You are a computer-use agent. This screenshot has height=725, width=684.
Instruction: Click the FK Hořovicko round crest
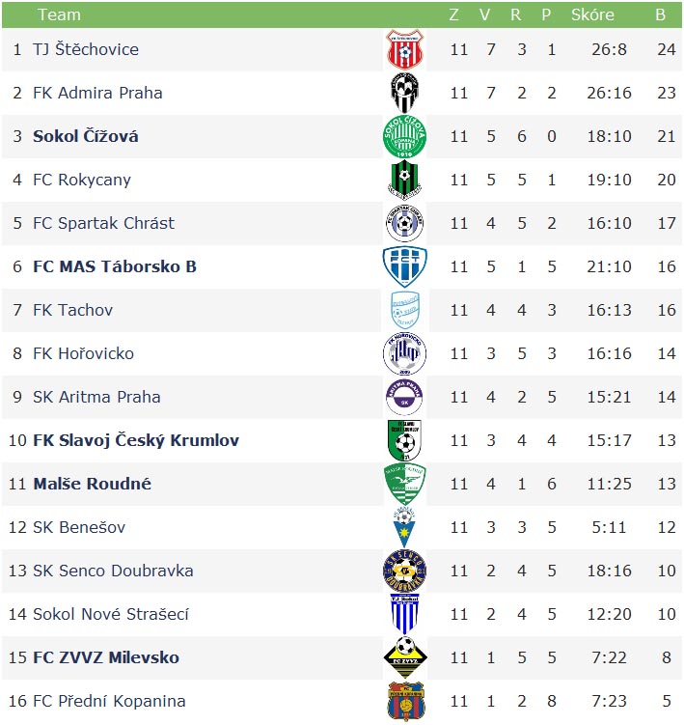coord(405,353)
